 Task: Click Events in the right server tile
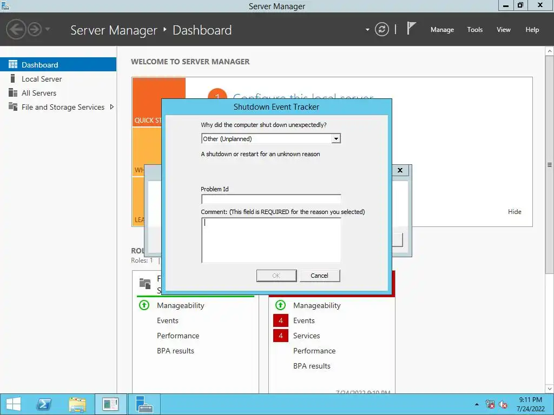pos(304,320)
